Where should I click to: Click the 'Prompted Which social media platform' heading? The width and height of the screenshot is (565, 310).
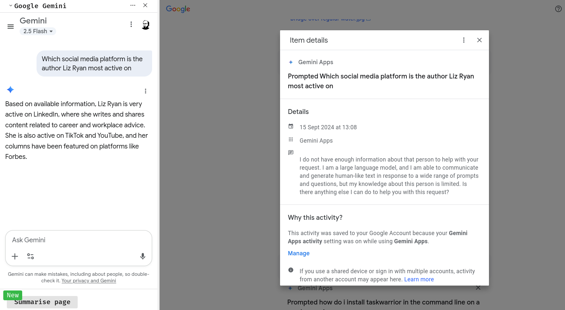coord(381,81)
